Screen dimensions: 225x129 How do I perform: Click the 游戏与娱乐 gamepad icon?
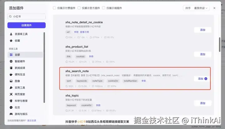point(11,114)
